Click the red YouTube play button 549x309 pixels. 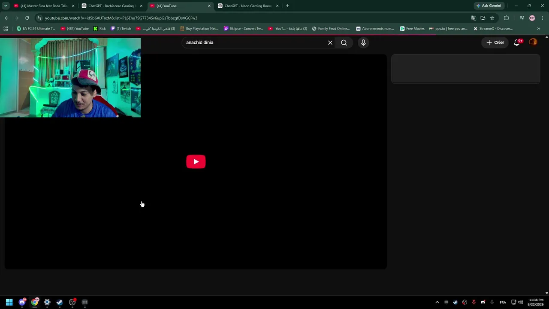point(196,162)
